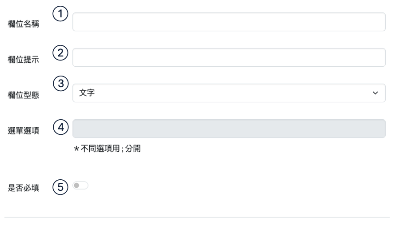Image resolution: width=415 pixels, height=230 pixels.
Task: Click the chevron arrow in 欄位型態 select
Action: pyautogui.click(x=375, y=93)
